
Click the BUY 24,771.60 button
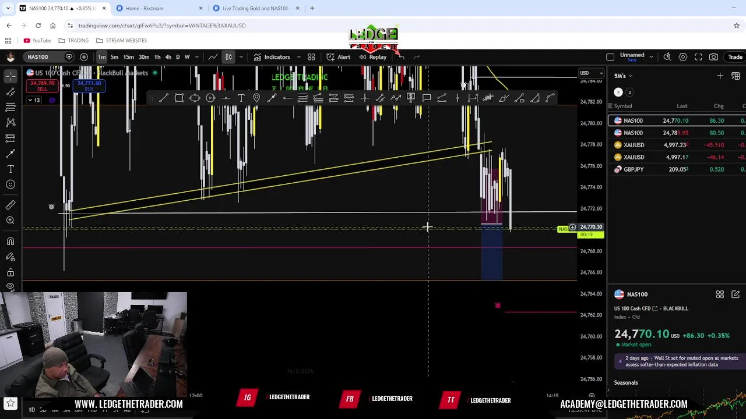tap(89, 86)
